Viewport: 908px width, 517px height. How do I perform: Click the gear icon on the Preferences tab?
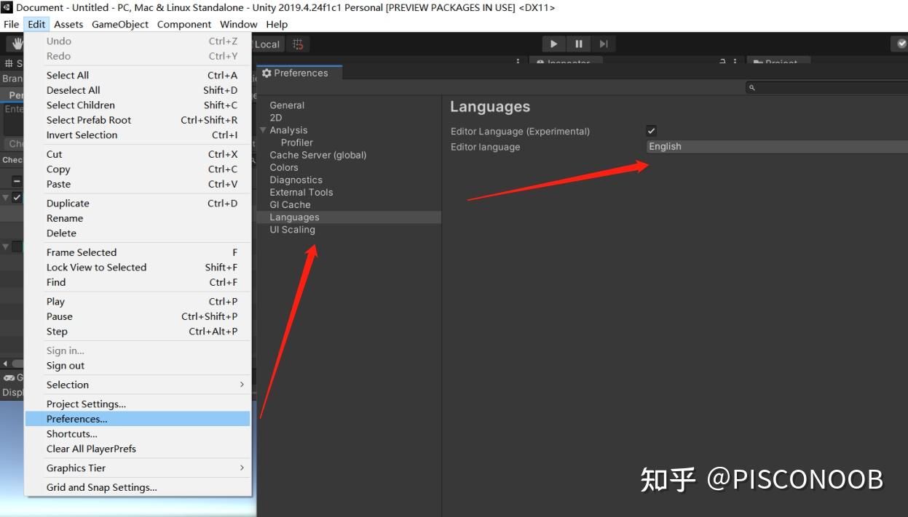[267, 73]
